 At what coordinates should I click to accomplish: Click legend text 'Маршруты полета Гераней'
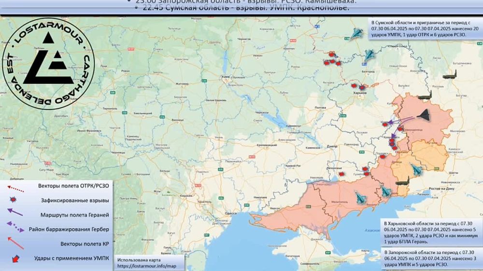[74, 215]
